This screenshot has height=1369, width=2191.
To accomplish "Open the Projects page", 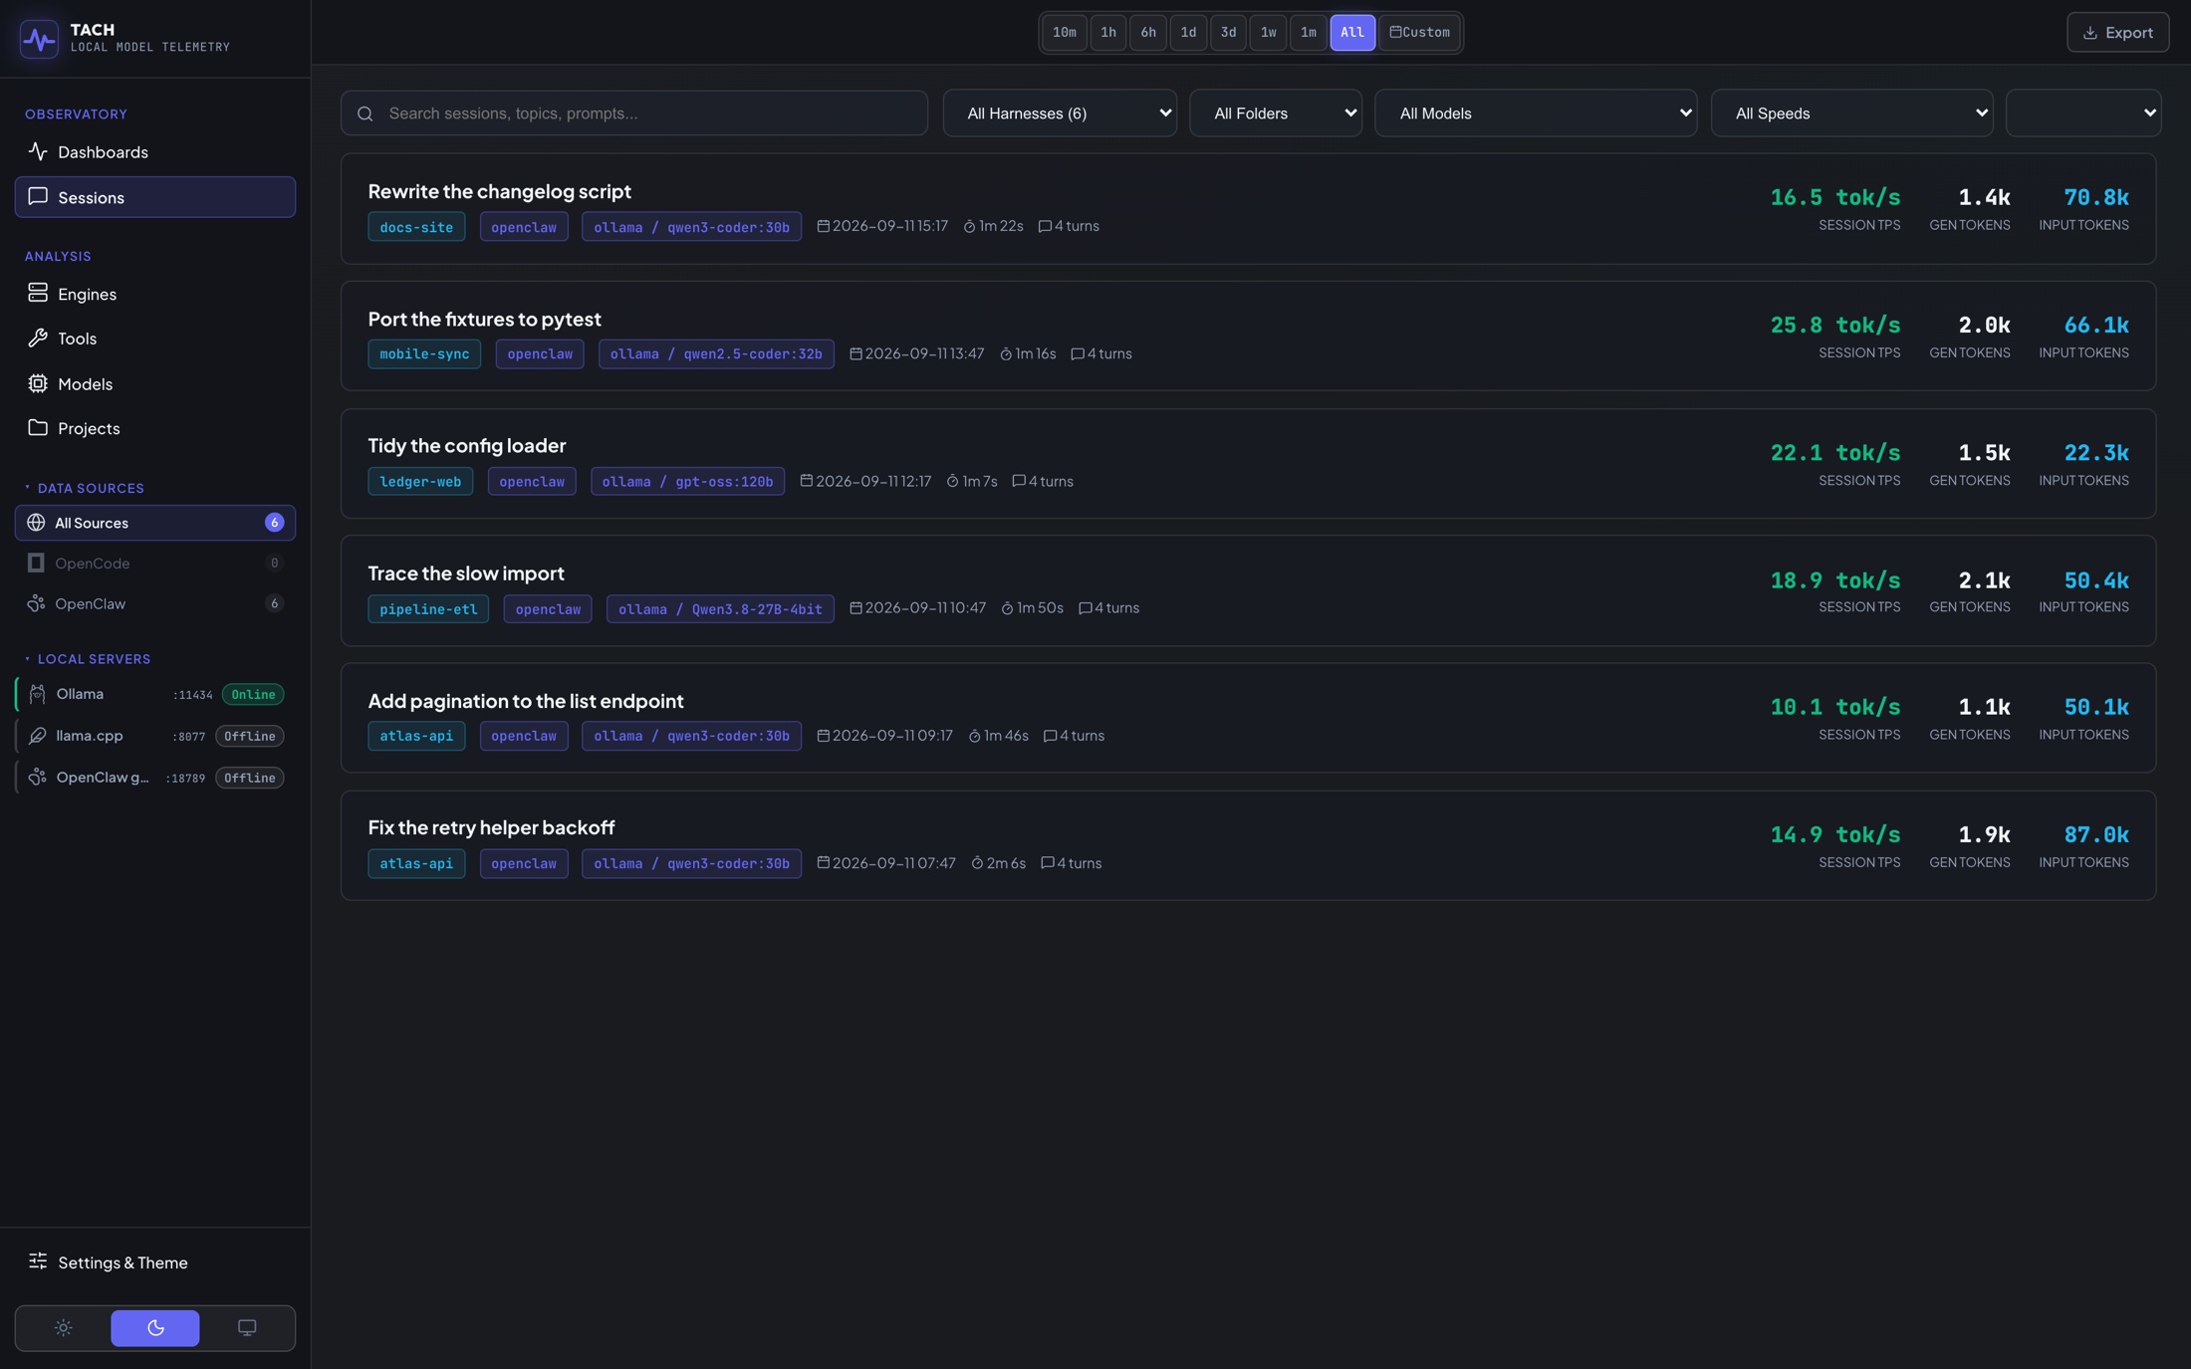I will [x=155, y=428].
